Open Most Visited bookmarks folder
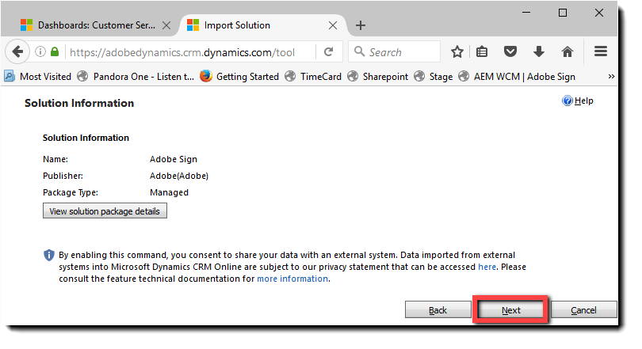Viewport: 642px width, 349px height. click(38, 77)
